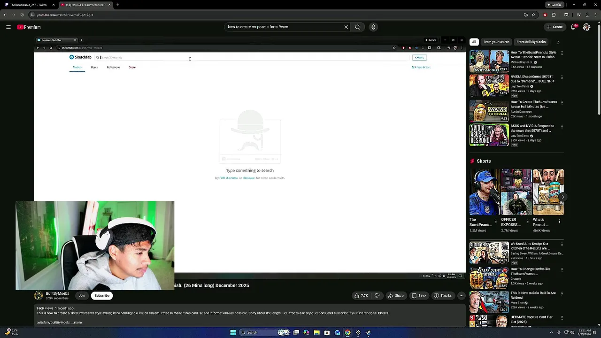Go to YouTube Premium home logo
601x338 pixels.
[29, 27]
